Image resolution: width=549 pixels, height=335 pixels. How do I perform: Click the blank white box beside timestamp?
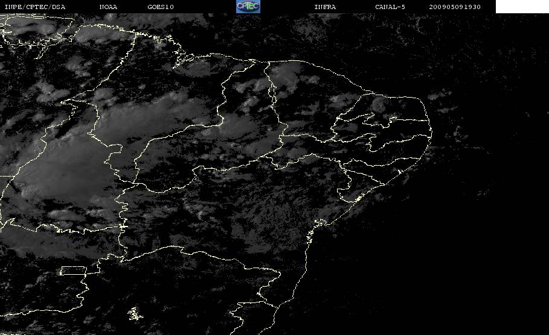click(x=522, y=7)
